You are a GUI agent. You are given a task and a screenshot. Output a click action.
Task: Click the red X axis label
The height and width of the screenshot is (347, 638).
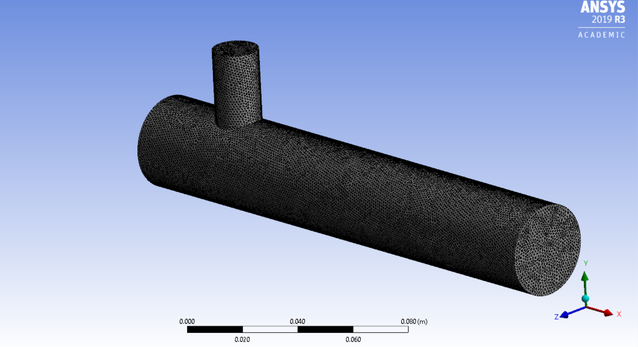coord(620,313)
